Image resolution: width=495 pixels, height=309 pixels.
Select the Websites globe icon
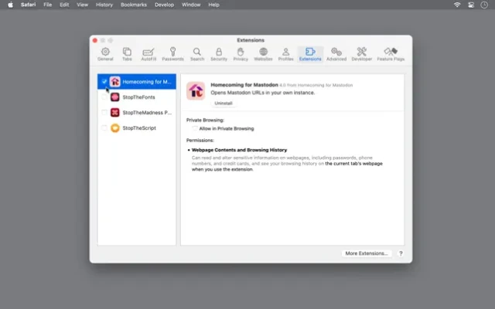tap(263, 53)
